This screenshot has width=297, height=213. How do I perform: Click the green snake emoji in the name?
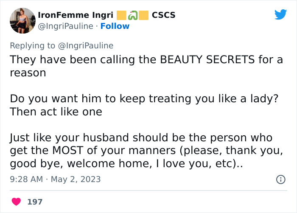(x=132, y=16)
